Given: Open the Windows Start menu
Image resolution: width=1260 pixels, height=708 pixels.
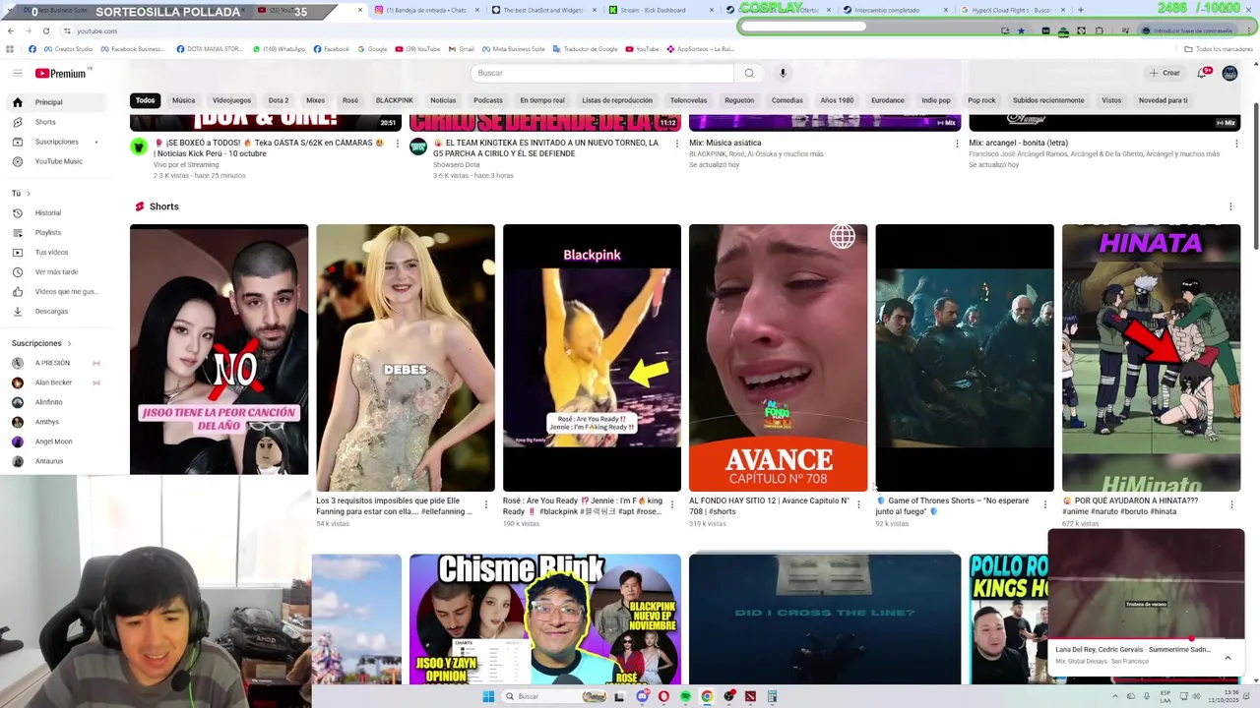Looking at the screenshot, I should [488, 696].
